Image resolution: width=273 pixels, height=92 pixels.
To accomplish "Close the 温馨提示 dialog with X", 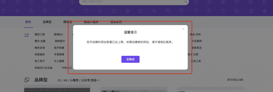I will coord(183,29).
